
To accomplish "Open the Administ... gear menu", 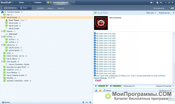I will pyautogui.click(x=6, y=102).
